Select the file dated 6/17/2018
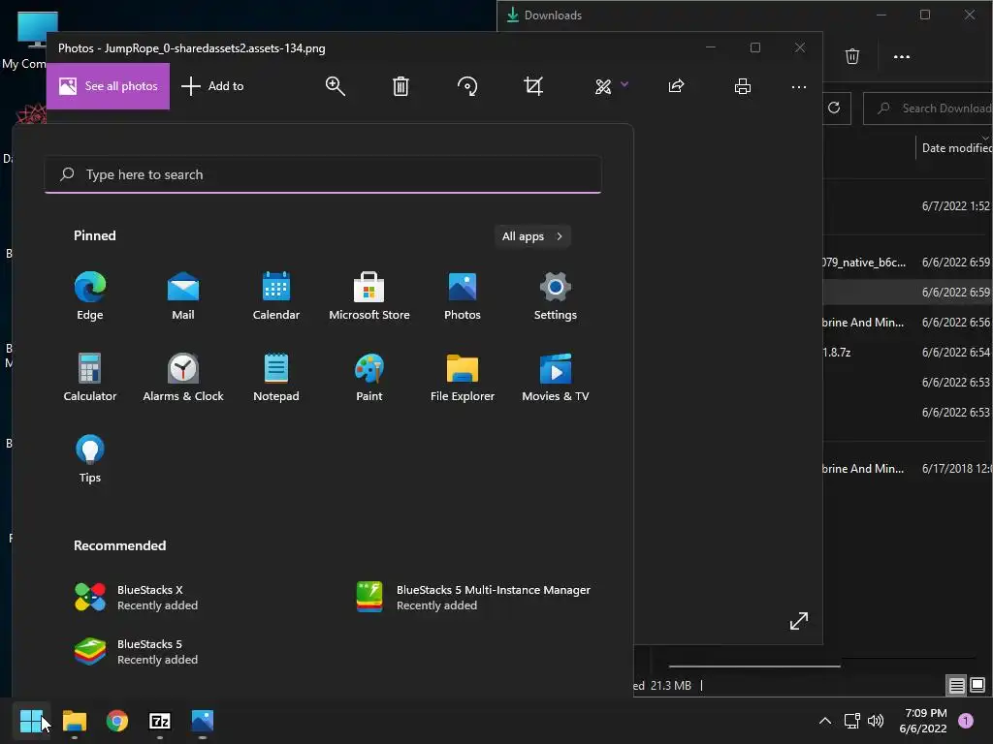 (908, 469)
